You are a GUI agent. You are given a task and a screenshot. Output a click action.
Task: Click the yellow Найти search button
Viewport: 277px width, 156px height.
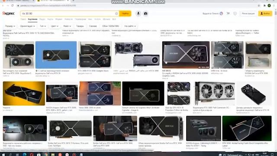click(x=125, y=13)
